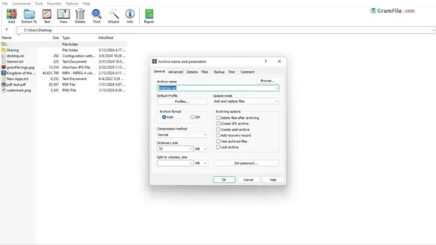Enable Add recovery record
The width and height of the screenshot is (436, 245).
(x=218, y=136)
